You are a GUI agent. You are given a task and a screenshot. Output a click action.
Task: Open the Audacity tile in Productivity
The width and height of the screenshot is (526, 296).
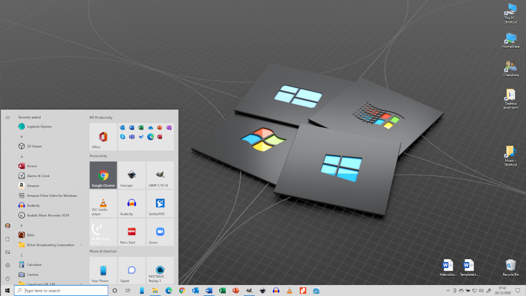pos(131,204)
